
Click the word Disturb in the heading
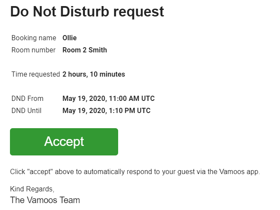[x=85, y=12]
